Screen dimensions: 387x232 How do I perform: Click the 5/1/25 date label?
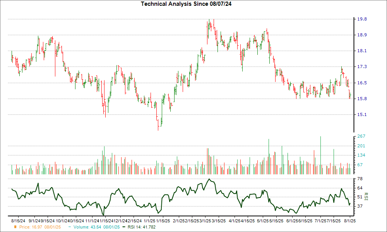point(262,221)
